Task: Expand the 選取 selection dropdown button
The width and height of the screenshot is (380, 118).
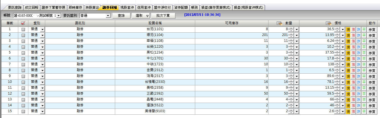Action: [147, 16]
